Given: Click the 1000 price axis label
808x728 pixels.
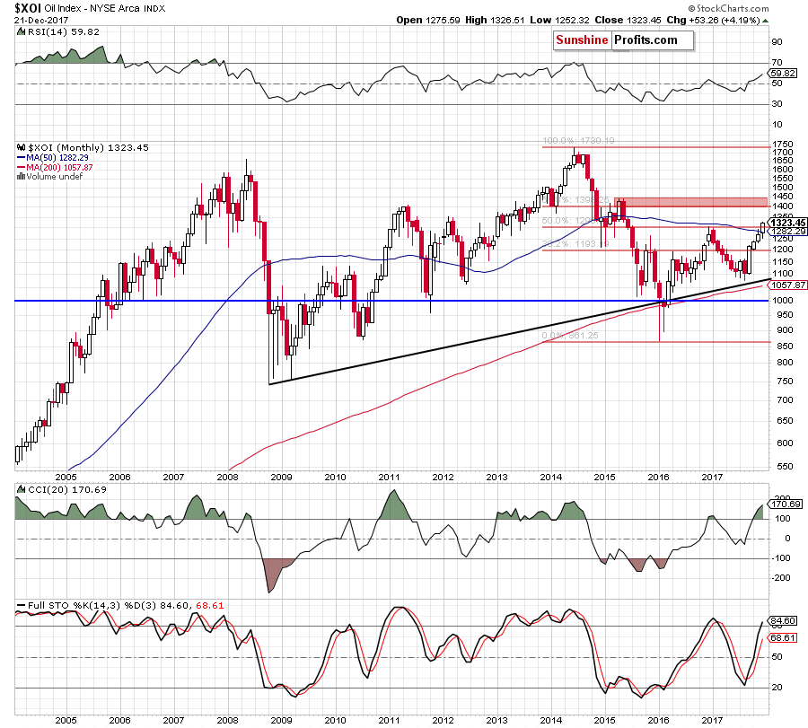Looking at the screenshot, I should pos(783,301).
